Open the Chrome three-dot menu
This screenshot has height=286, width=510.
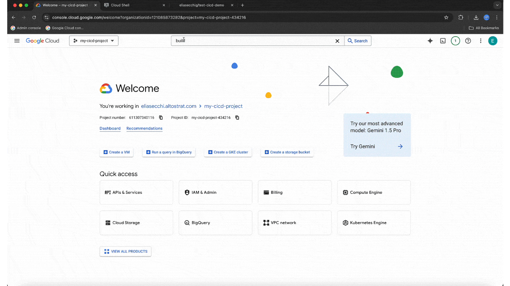coord(497,17)
